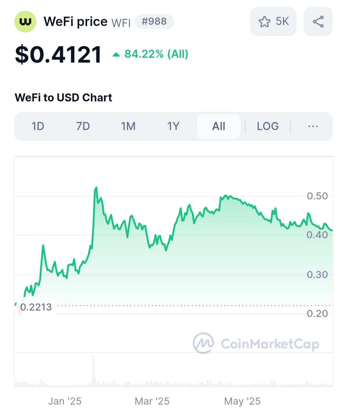Select the 1D time range

click(38, 126)
